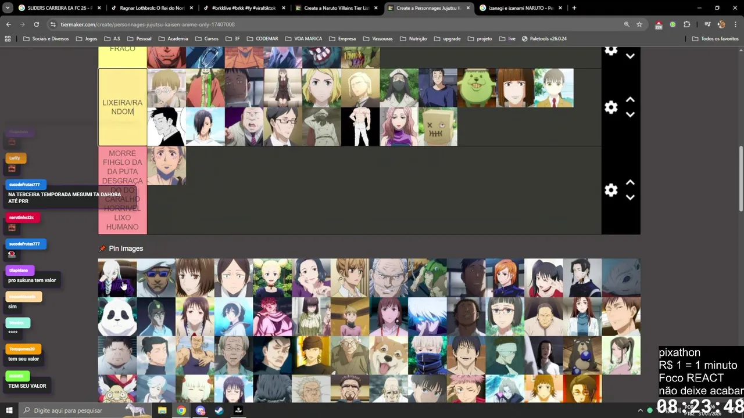Select the orange-haired Nobara image in pool
The height and width of the screenshot is (418, 744).
point(505,278)
